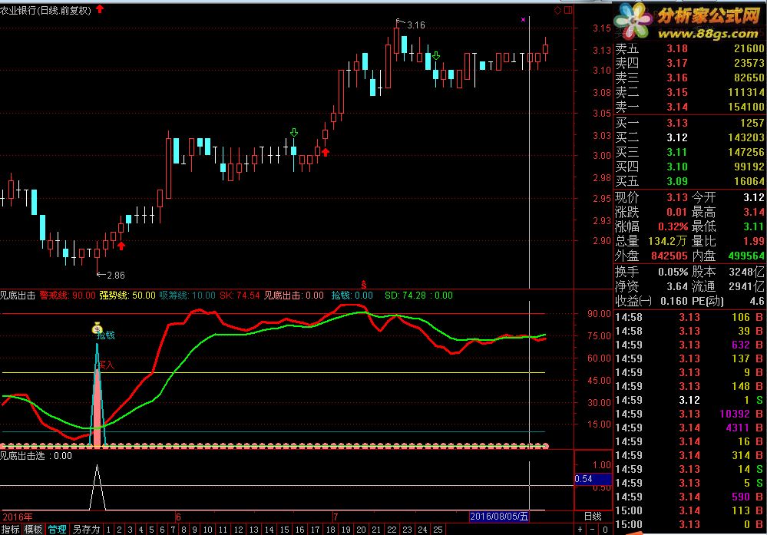
Task: Click the red up arrow near the 2.86 low
Action: pos(121,246)
